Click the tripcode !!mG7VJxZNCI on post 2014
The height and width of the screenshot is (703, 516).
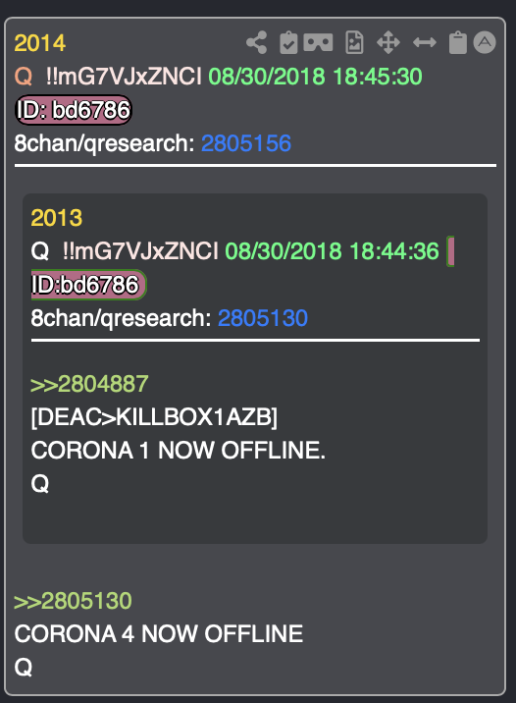[x=124, y=77]
